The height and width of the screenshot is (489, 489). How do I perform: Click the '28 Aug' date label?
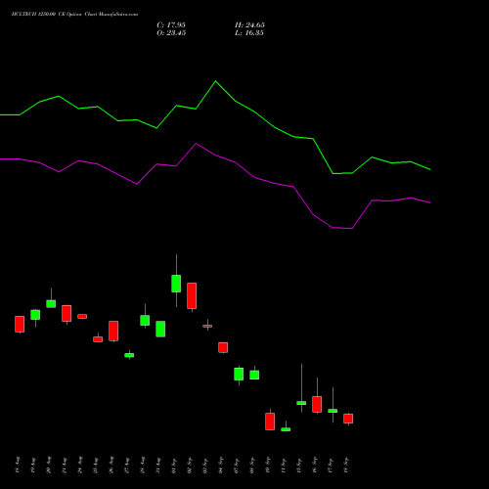pyautogui.click(x=143, y=466)
